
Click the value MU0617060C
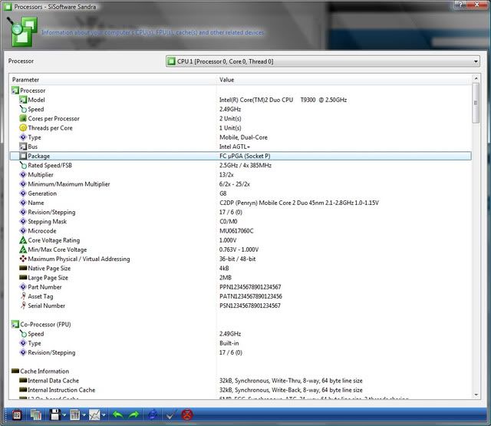(x=236, y=231)
